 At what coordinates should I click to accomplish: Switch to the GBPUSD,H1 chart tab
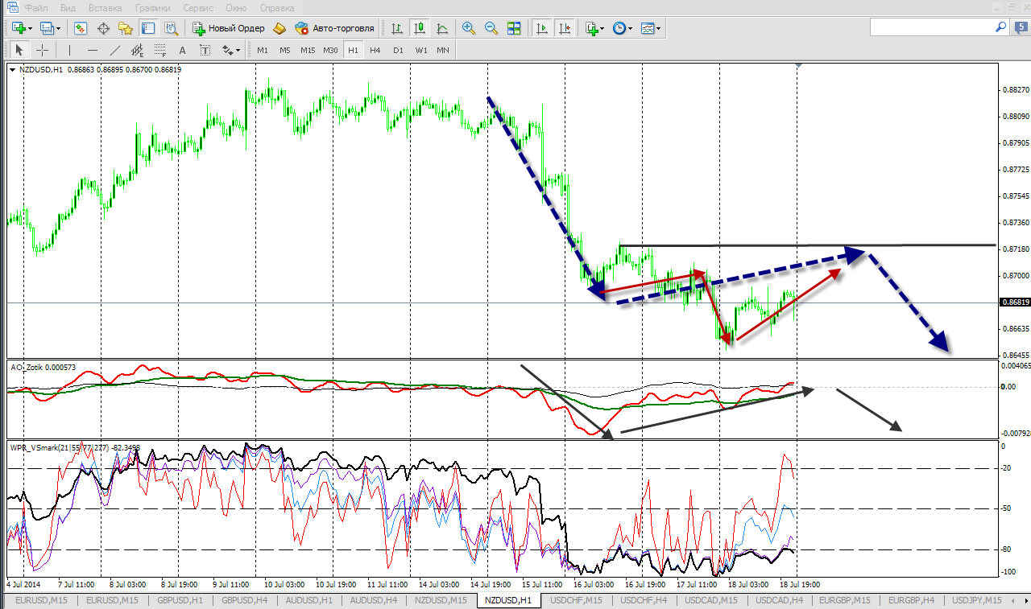point(180,600)
